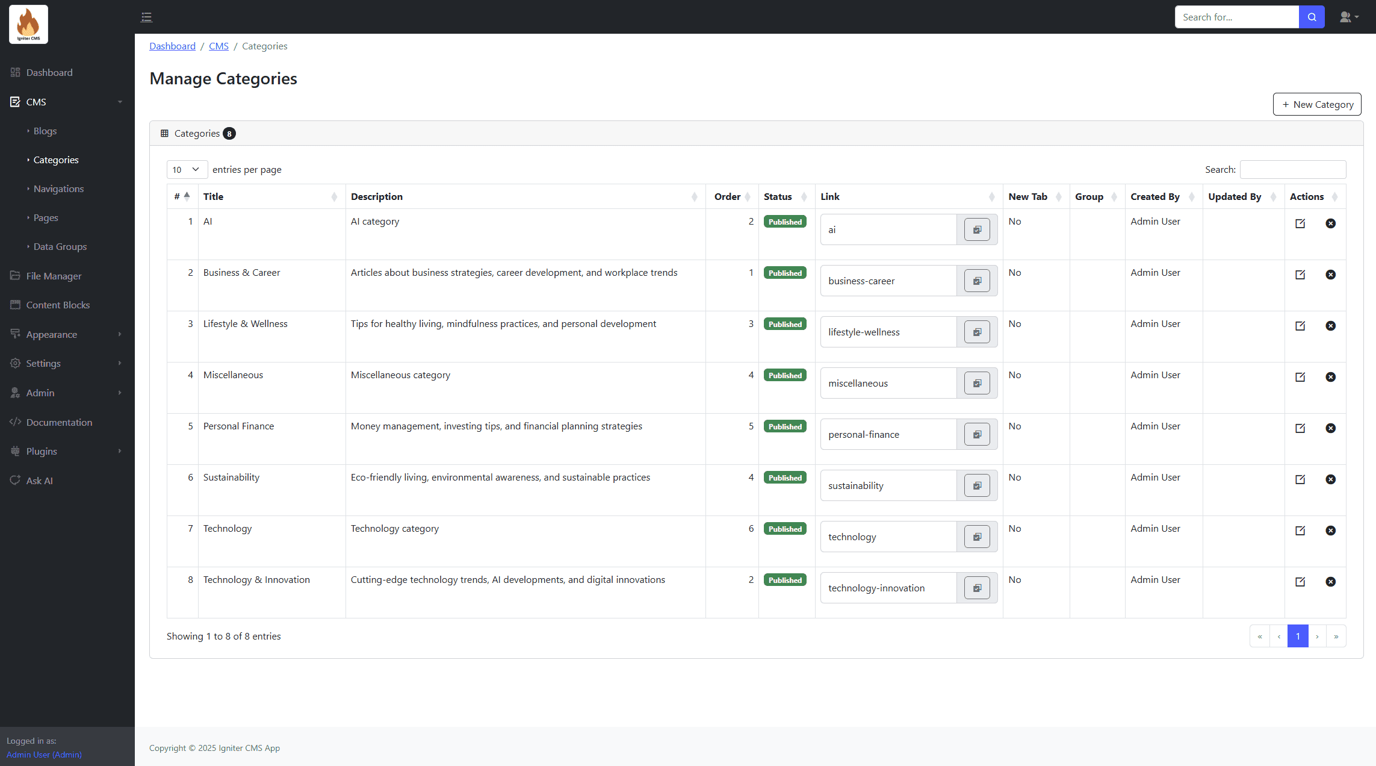
Task: Follow the Dashboard breadcrumb link
Action: click(172, 46)
